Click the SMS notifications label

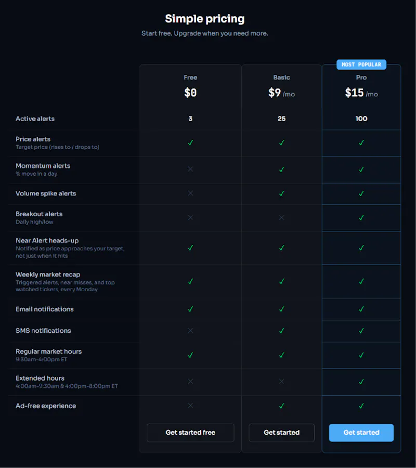click(43, 331)
